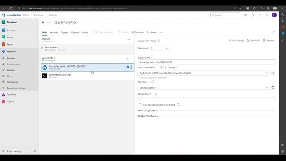Open Overview in the project sidebar
Image resolution: width=286 pixels, height=161 pixels.
(x=11, y=30)
